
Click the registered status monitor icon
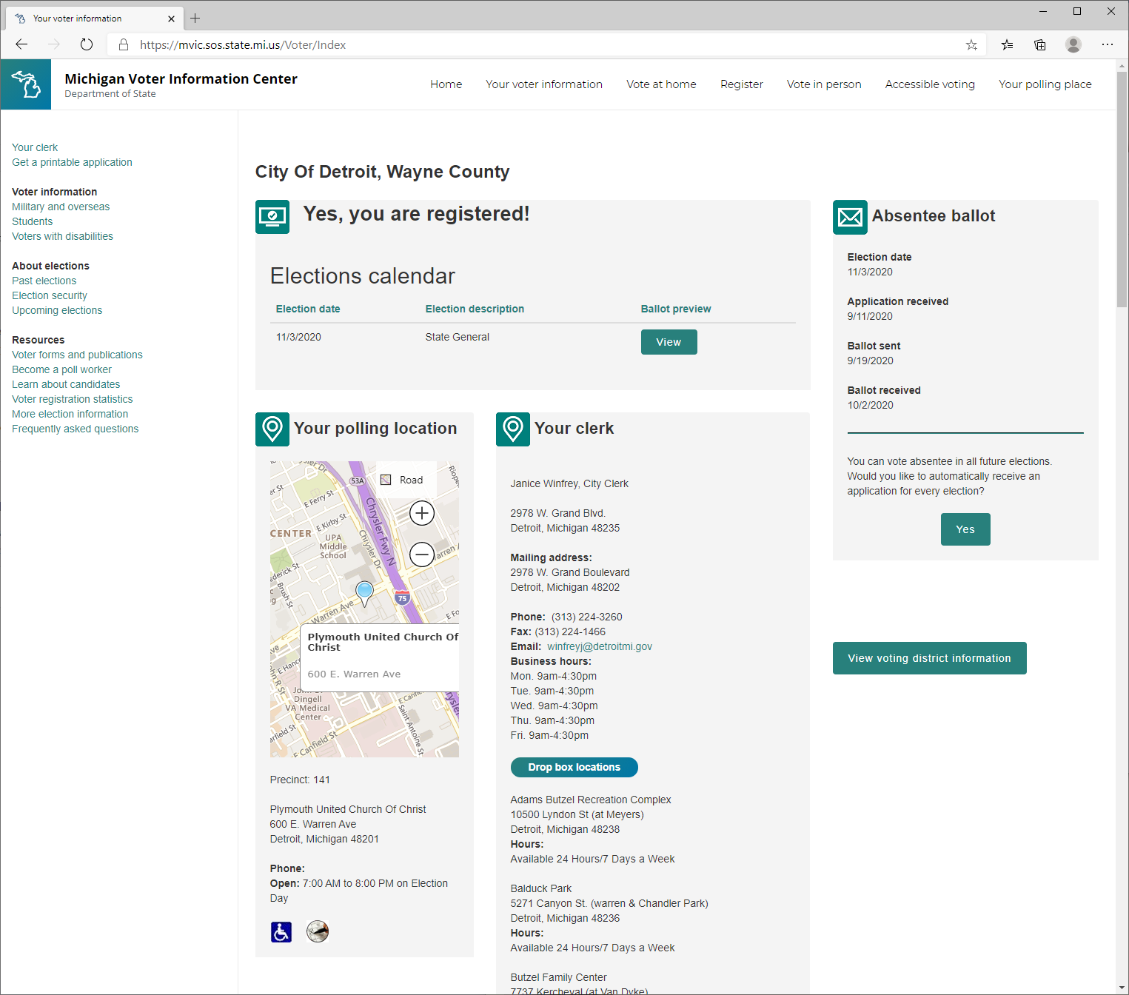tap(272, 217)
